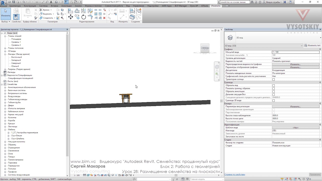This screenshot has width=322, height=181.
Task: Click the star favorites icon in title bar
Action: (260, 2)
